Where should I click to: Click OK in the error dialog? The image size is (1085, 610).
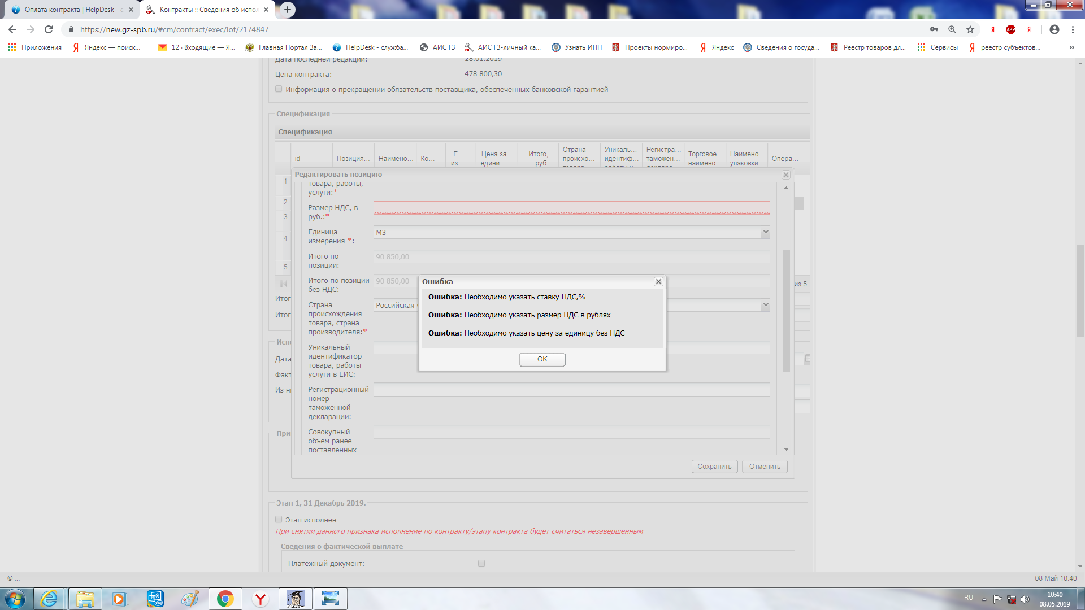[542, 359]
